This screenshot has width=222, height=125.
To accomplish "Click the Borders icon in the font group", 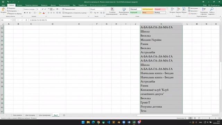I will click(x=35, y=13).
